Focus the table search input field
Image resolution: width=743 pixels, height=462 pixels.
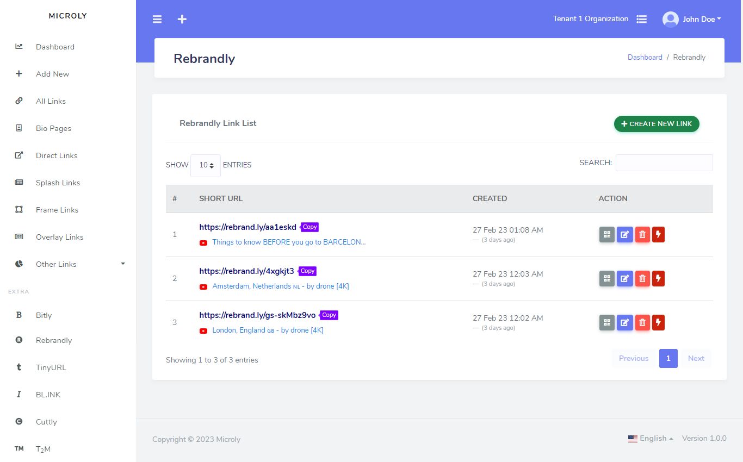pyautogui.click(x=664, y=163)
